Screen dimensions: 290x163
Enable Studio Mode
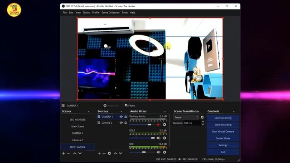(223, 138)
